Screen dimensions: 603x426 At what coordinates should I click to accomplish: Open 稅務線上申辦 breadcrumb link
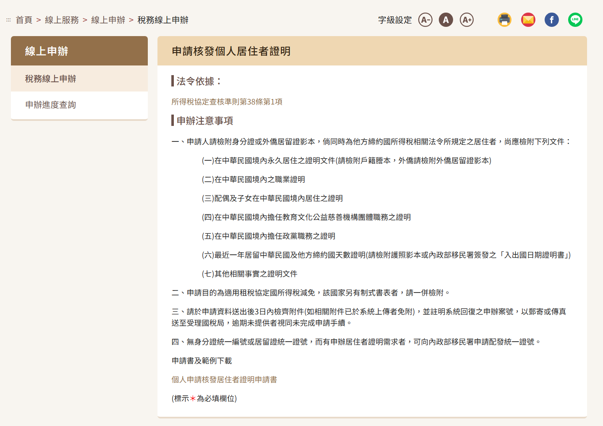(163, 20)
